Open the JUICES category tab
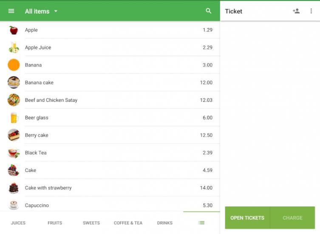This screenshot has width=320, height=234. point(18,223)
